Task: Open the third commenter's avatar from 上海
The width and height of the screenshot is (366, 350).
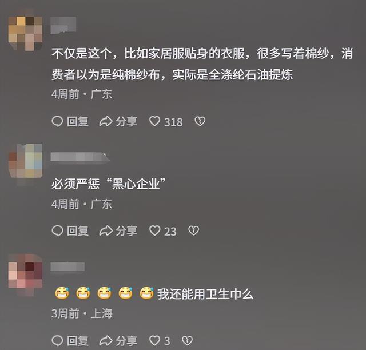Action: tap(25, 271)
